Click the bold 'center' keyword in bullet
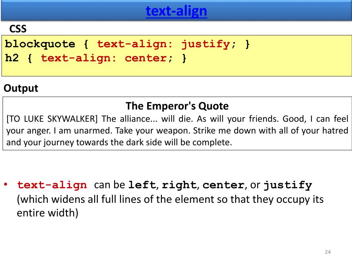352x264 pixels. coord(223,185)
